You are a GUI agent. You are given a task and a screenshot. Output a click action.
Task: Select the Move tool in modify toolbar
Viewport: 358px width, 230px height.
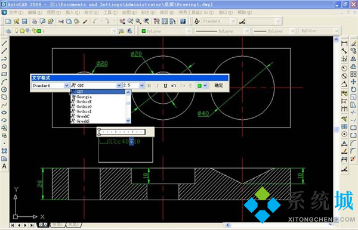pyautogui.click(x=353, y=82)
